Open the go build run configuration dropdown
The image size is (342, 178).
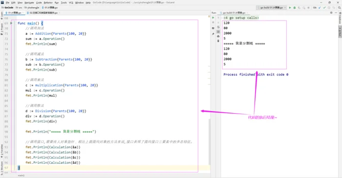[x=272, y=8]
